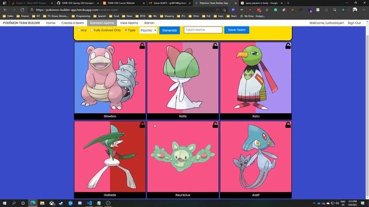The width and height of the screenshot is (369, 207).
Task: Open the Home nav item
Action: [x=51, y=23]
